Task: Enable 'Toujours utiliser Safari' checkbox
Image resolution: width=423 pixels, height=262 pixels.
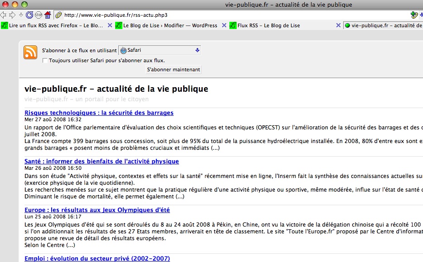Action: pyautogui.click(x=44, y=60)
